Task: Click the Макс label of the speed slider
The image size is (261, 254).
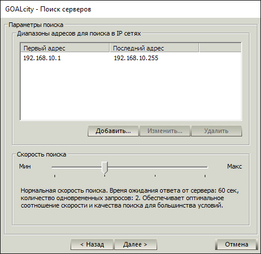Action: coord(235,166)
